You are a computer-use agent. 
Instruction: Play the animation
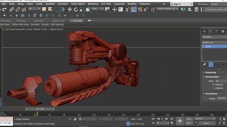click(162, 119)
